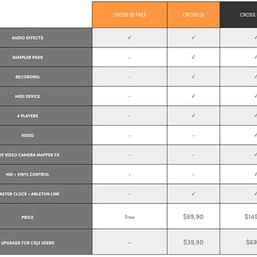Screen dimensions: 257x257
Task: Click the Audio Effects row label
Action: tap(28, 38)
